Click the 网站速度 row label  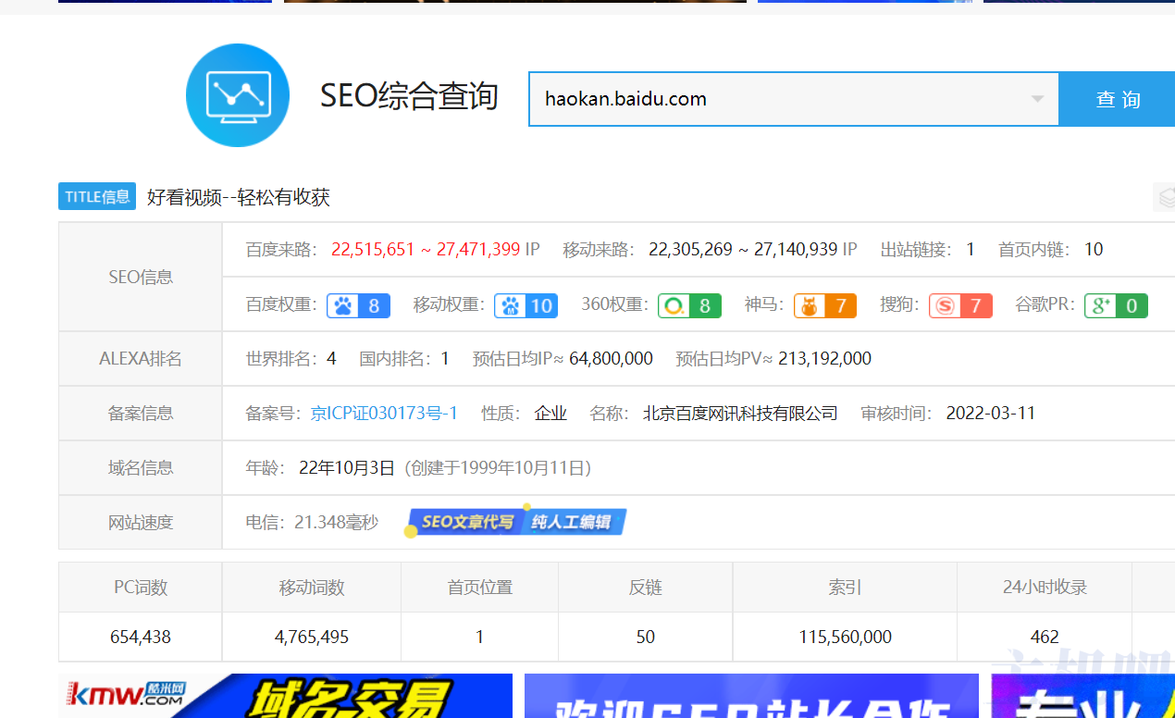(141, 523)
